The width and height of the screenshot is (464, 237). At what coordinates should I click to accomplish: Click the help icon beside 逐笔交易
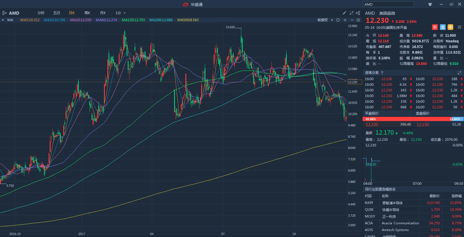point(382,73)
